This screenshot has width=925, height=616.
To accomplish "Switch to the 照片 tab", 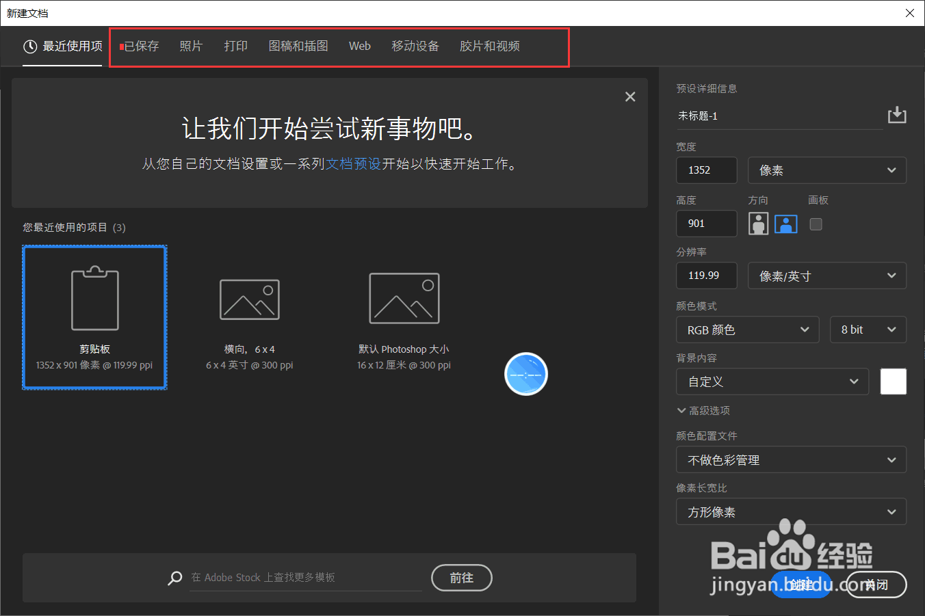I will pyautogui.click(x=192, y=46).
